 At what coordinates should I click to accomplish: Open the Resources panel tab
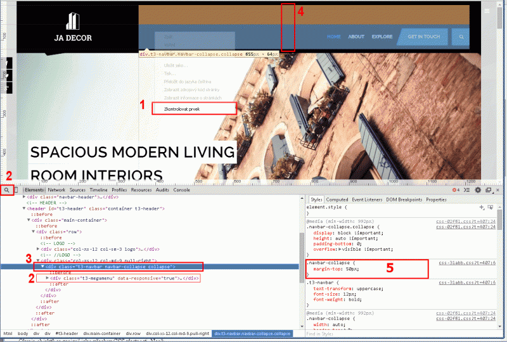click(141, 190)
